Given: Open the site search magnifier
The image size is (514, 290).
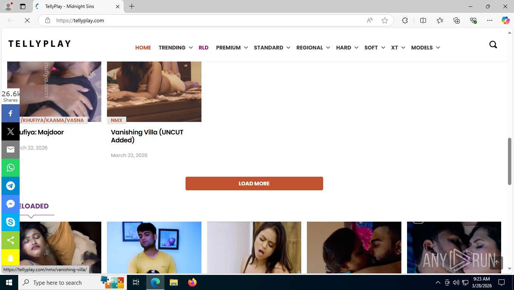Looking at the screenshot, I should point(493,45).
